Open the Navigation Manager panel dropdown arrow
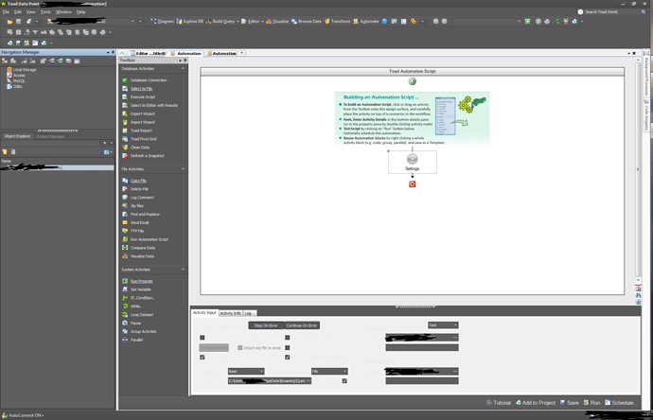Image resolution: width=653 pixels, height=420 pixels. pyautogui.click(x=108, y=52)
